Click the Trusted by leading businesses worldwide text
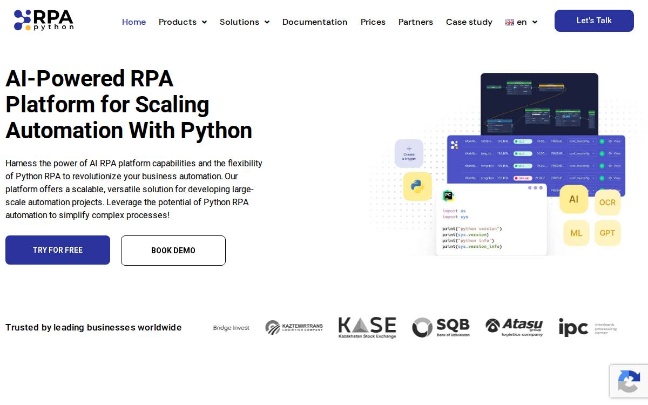Image resolution: width=648 pixels, height=405 pixels. pyautogui.click(x=93, y=327)
